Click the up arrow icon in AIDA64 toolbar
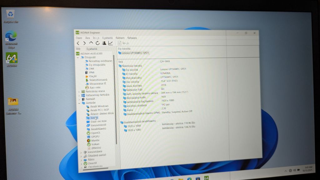 coord(91,43)
